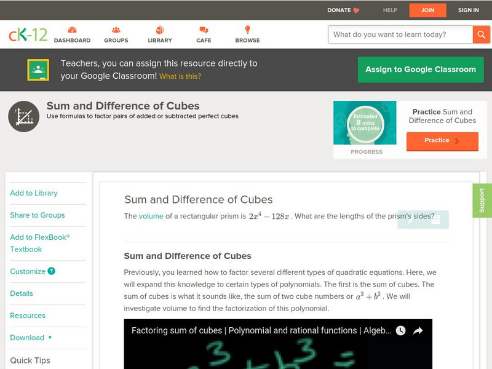Screen dimensions: 492x369
Task: Click the search field 'What do you want to learn today?'
Action: 400,34
